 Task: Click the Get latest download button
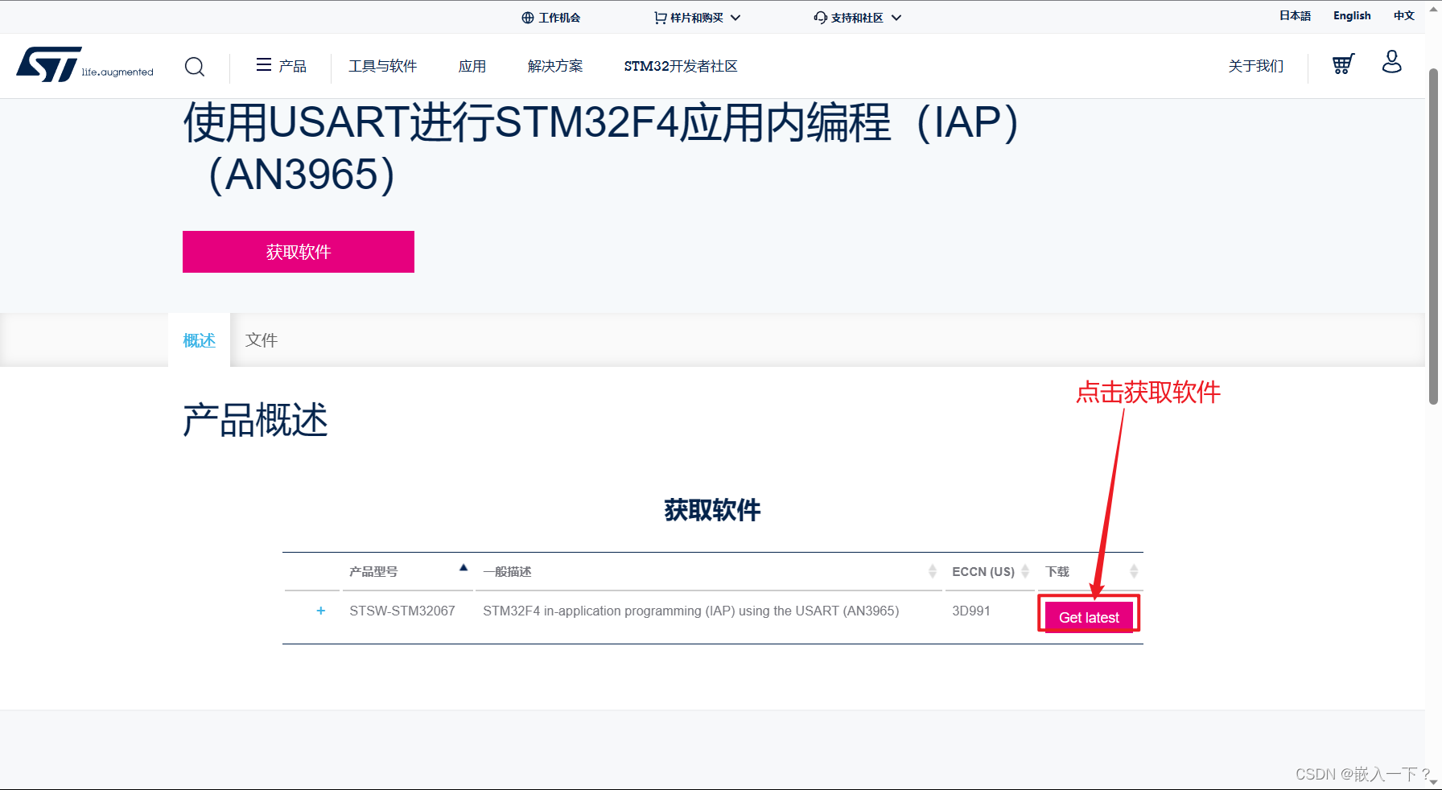click(1089, 617)
